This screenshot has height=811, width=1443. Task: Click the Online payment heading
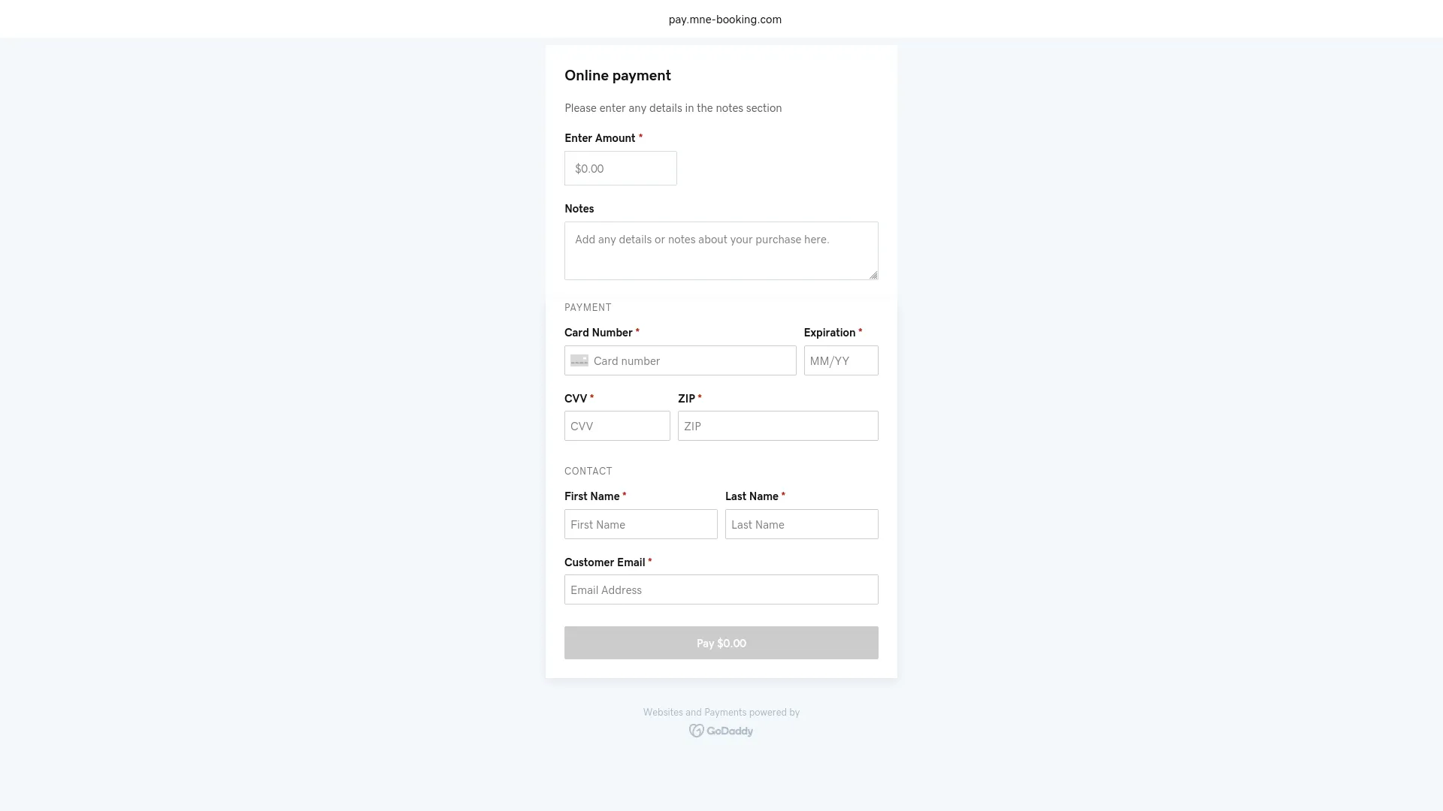tap(617, 76)
